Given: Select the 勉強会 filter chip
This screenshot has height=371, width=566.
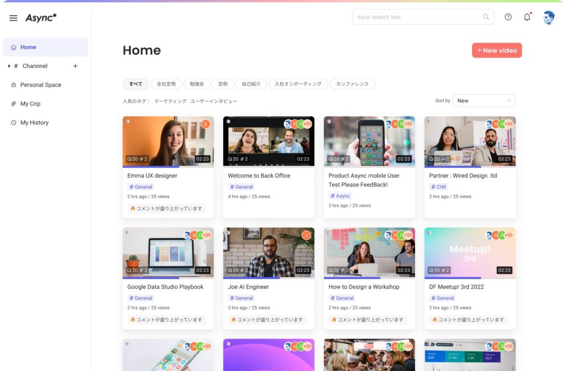Looking at the screenshot, I should pyautogui.click(x=197, y=84).
